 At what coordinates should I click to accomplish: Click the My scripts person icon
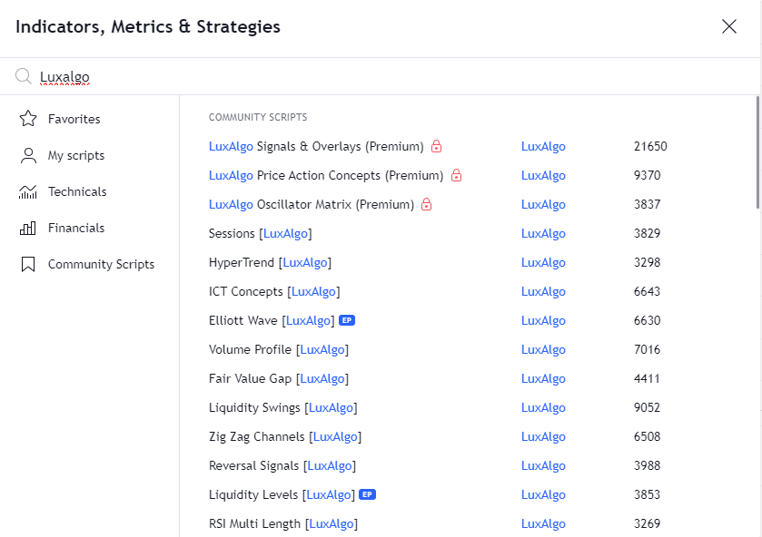click(28, 155)
